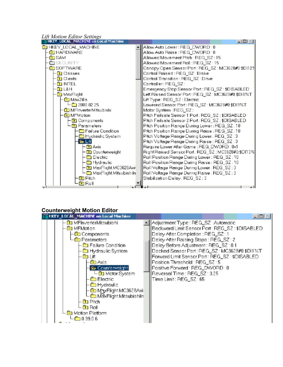Select HARDWARE folder in top registry tree
Viewport: 283px width, 367px height.
point(66,52)
